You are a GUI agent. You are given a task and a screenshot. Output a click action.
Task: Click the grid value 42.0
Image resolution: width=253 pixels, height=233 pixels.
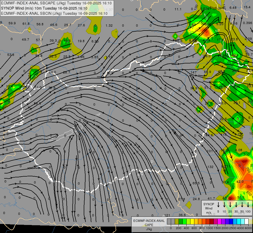(x=240, y=181)
